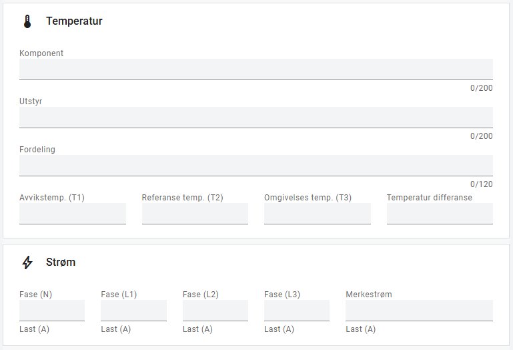This screenshot has width=513, height=350.
Task: Focus the Komponent input field
Action: click(256, 69)
